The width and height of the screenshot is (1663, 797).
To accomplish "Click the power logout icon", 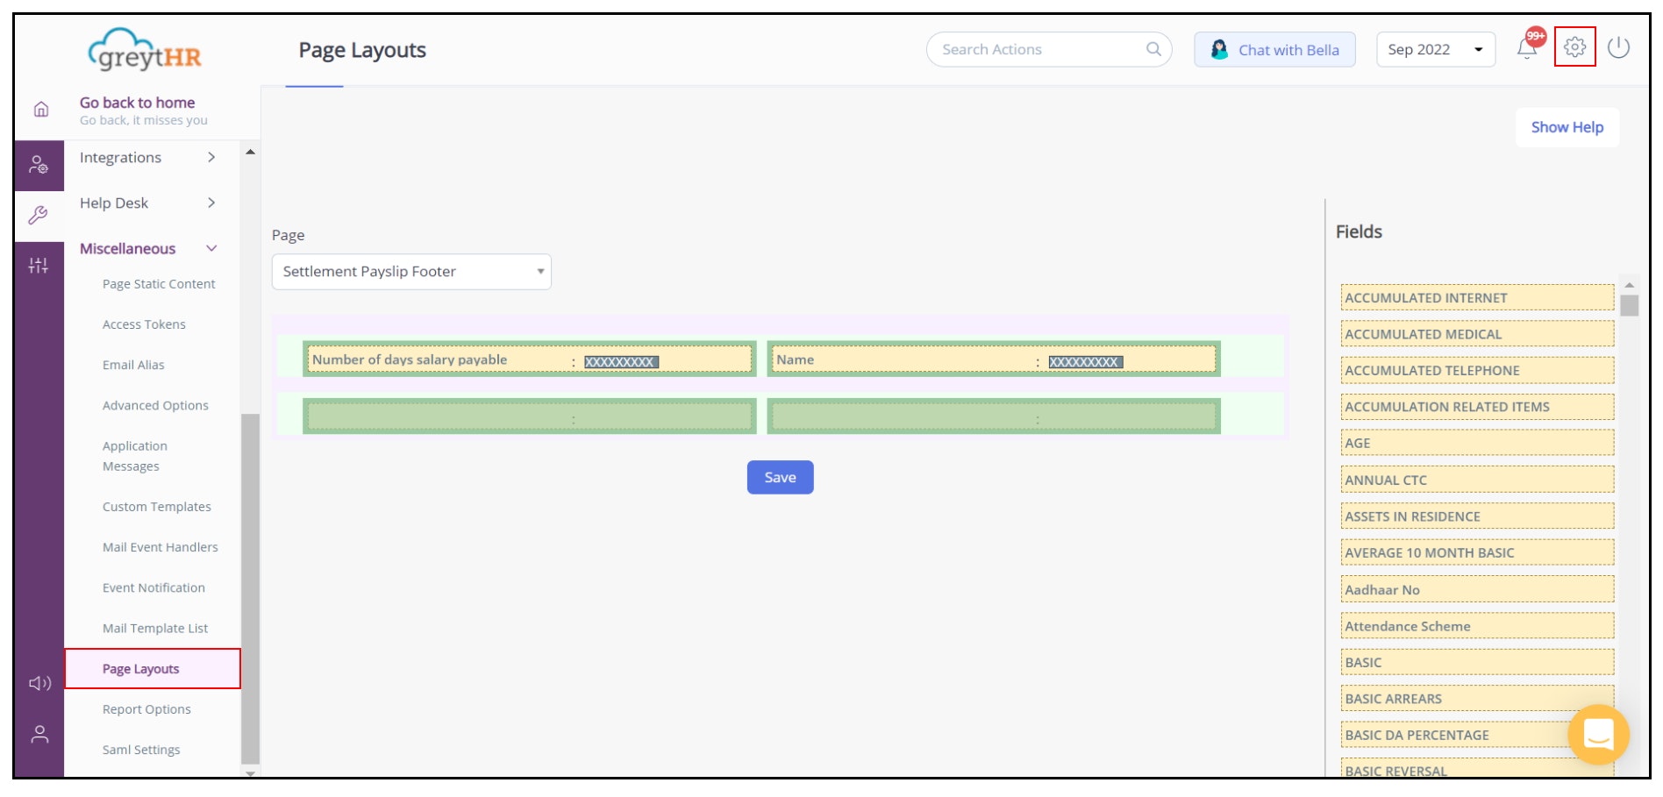I will 1619,47.
